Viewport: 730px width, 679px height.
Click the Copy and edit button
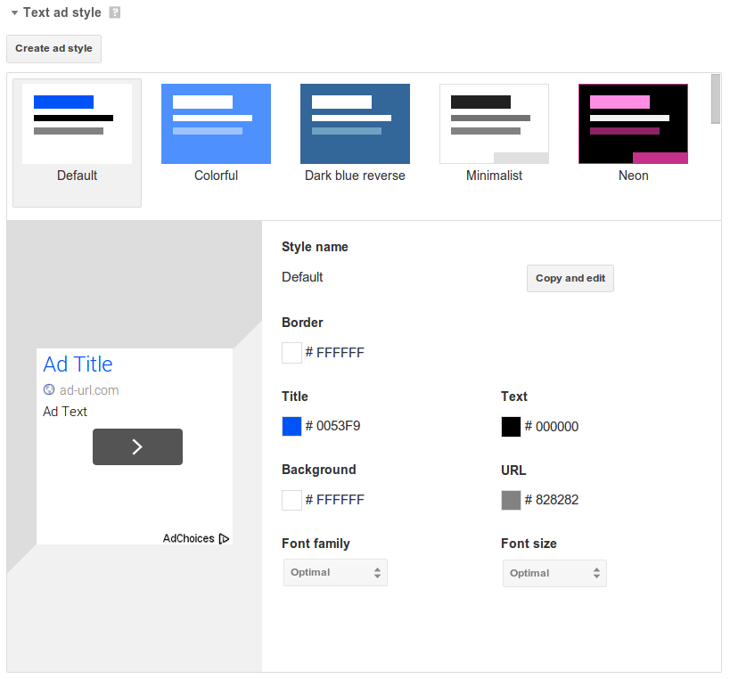(x=570, y=278)
